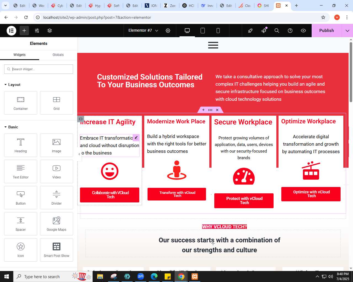This screenshot has width=353, height=282.
Task: Collapse the Layout section
Action: coord(12,85)
